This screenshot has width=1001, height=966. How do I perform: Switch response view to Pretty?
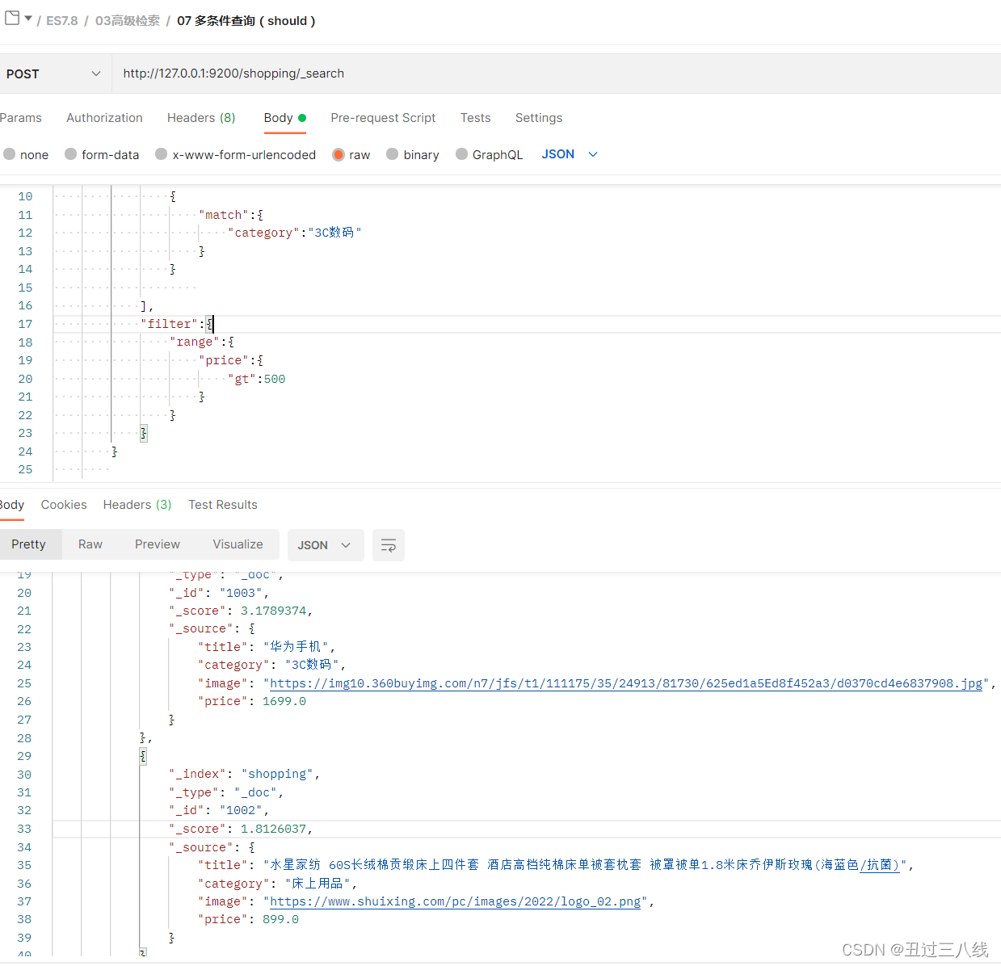point(29,544)
